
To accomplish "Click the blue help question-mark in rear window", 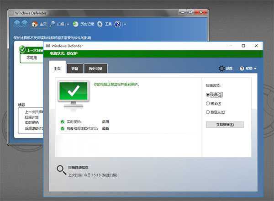I will pos(118,24).
